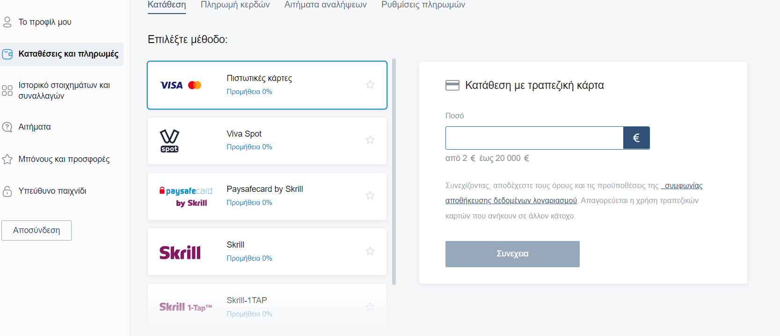Favorite Skrill-1TAP with its star
Screen dimensions: 780x336
click(370, 307)
